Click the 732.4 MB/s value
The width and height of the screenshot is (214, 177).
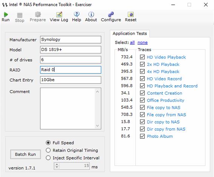point(127,57)
